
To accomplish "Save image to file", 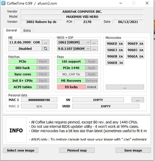I will pyautogui.click(x=133, y=151).
